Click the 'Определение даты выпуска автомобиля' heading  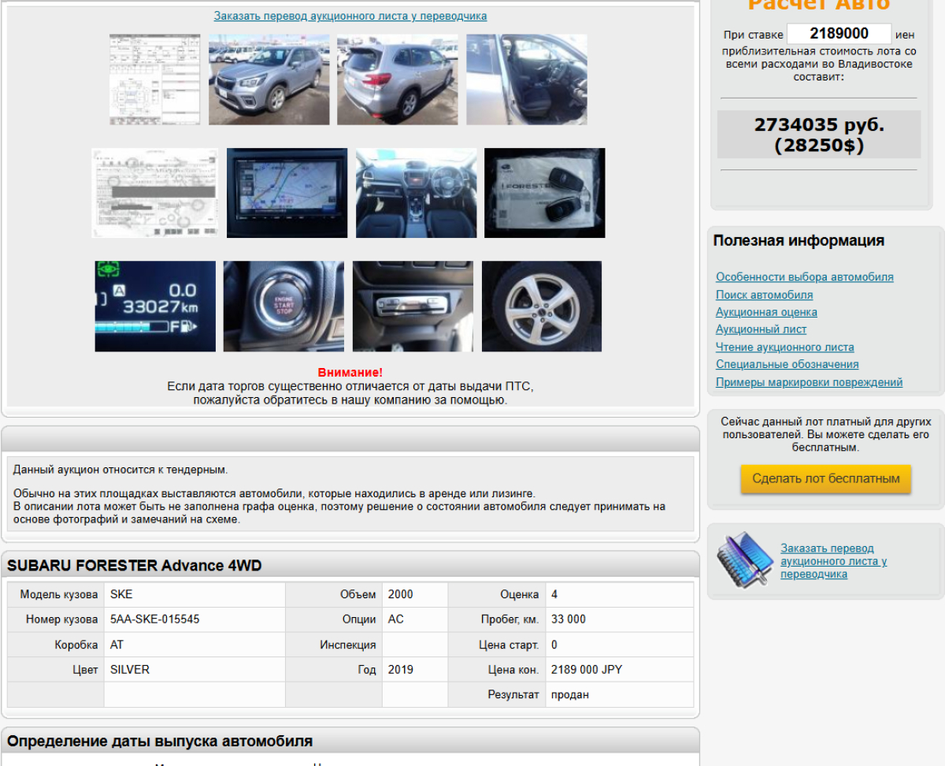coord(160,742)
